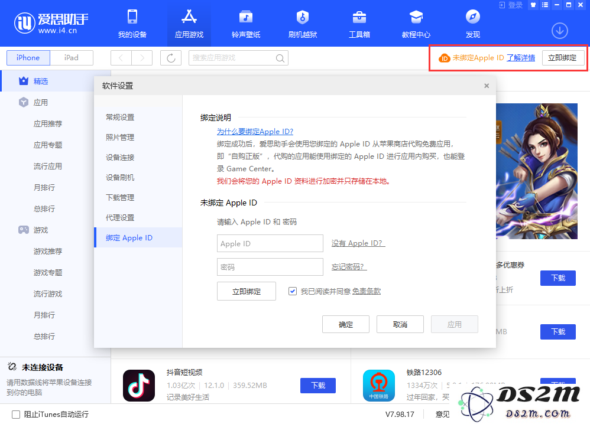Open the 免责条款 link
Screen dimensions: 590x424
(367, 291)
